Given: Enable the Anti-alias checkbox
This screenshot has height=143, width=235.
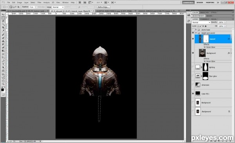Looking at the screenshot, I should tap(37, 7).
